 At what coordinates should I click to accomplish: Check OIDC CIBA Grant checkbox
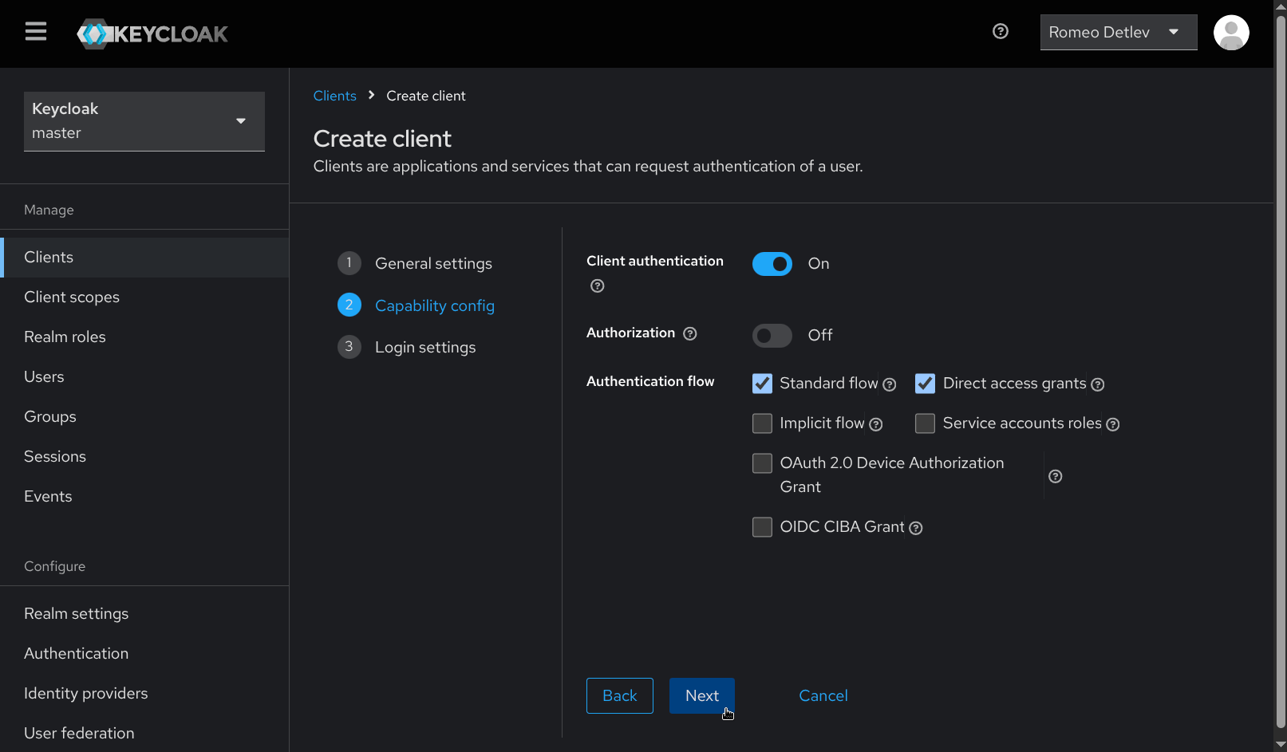(x=763, y=527)
